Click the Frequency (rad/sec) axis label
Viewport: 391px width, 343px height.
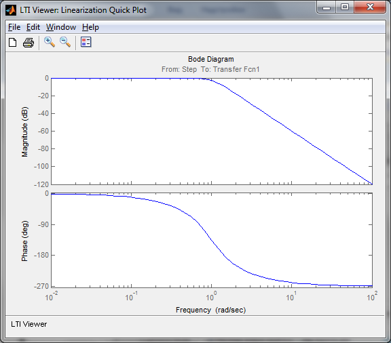pyautogui.click(x=210, y=310)
